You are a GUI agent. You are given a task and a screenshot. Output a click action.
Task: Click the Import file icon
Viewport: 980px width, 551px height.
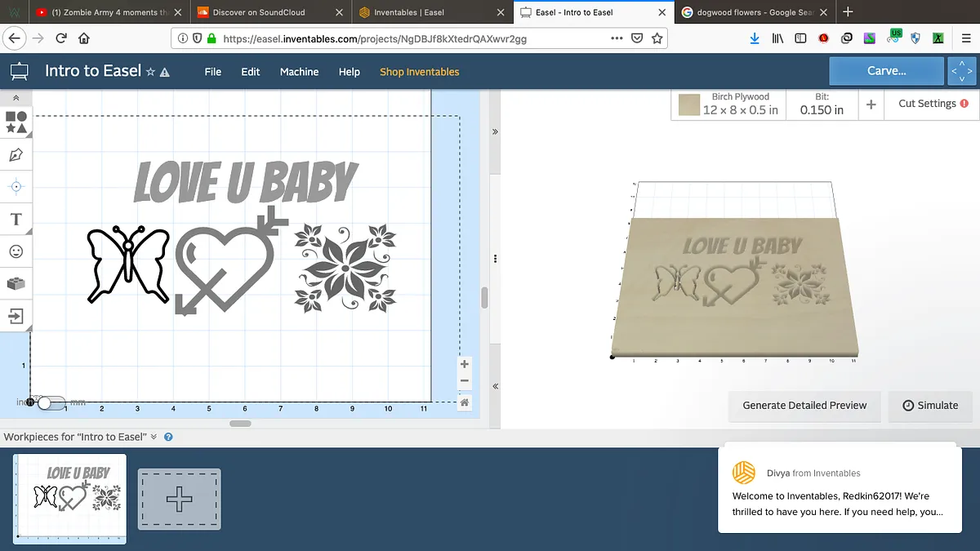(16, 315)
